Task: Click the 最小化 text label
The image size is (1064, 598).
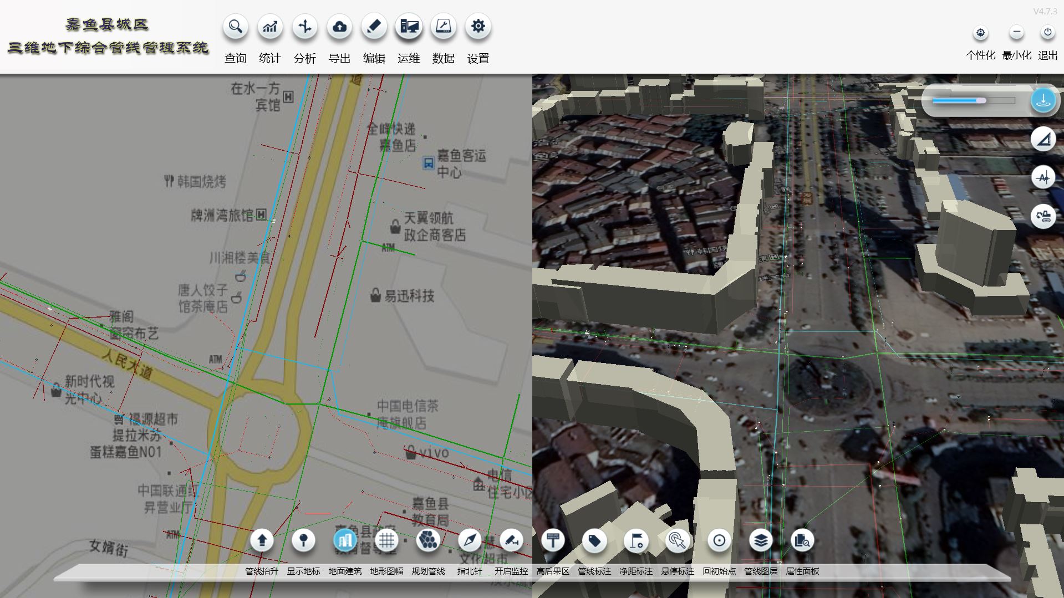Action: click(x=1016, y=55)
